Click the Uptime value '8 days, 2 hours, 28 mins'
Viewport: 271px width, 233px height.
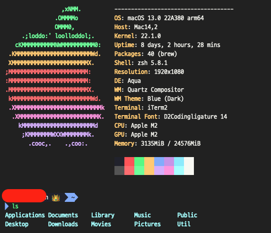click(181, 45)
